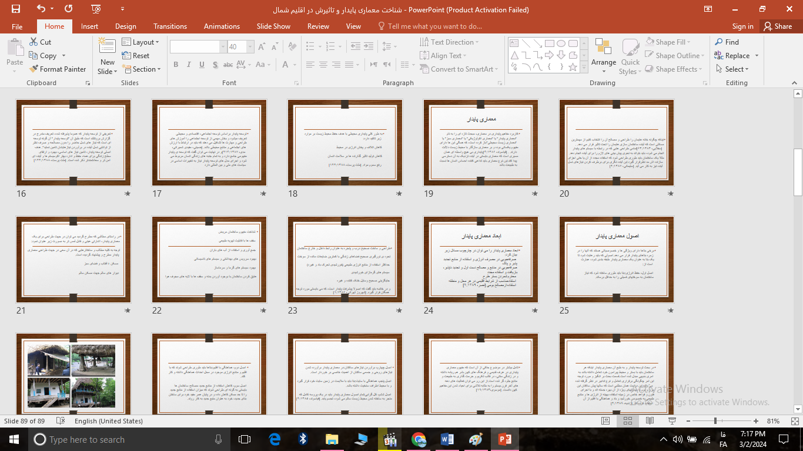Toggle Slide Sorter view in status bar

(628, 421)
